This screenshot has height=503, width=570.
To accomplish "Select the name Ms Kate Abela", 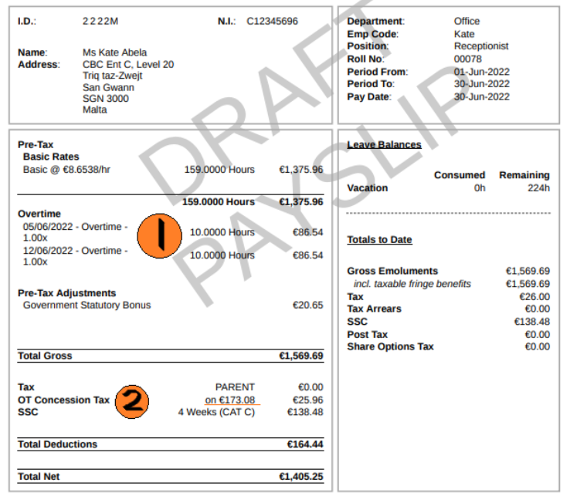I will tap(114, 52).
